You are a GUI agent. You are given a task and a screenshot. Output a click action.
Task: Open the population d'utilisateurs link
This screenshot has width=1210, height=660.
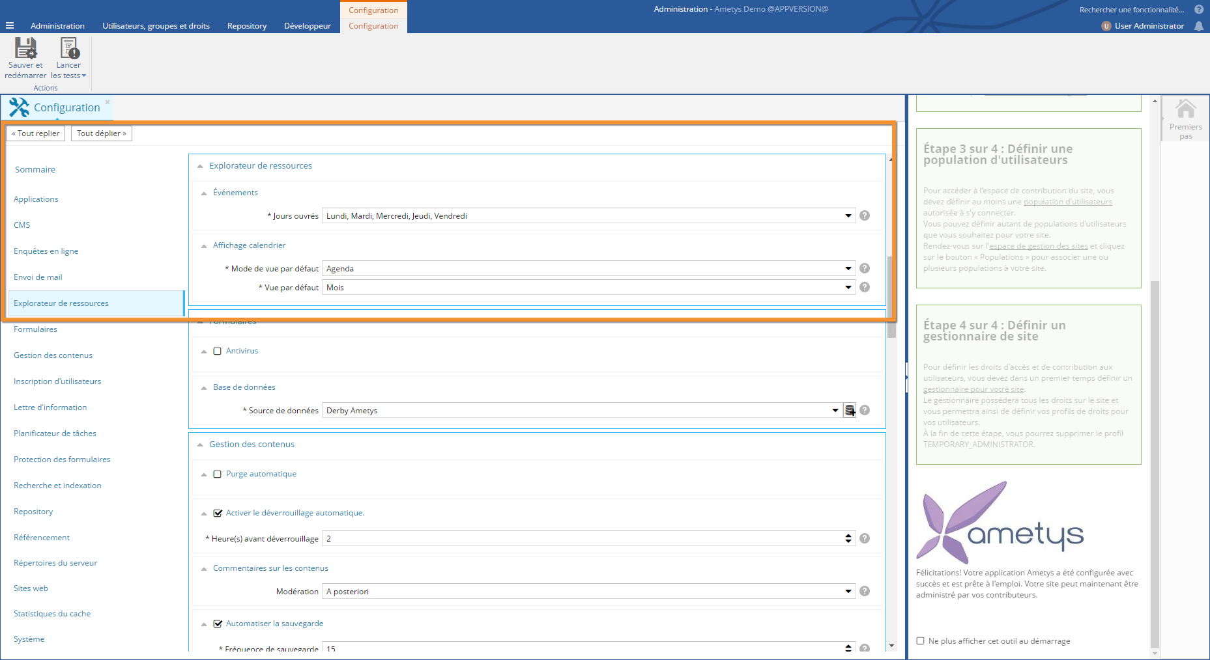1067,202
